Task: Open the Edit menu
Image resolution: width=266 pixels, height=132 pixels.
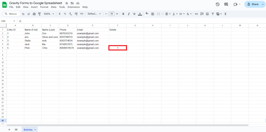Action: [x=18, y=7]
